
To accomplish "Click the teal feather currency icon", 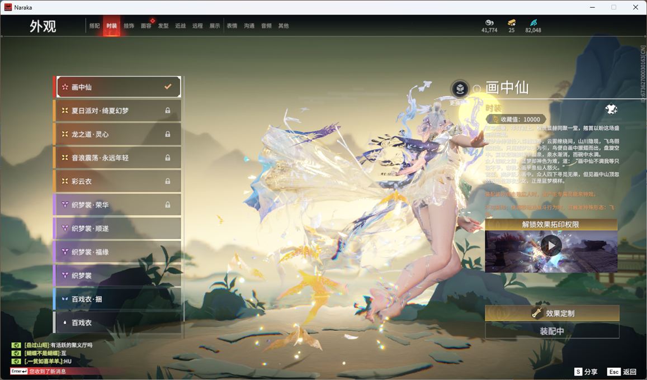I will tap(533, 22).
